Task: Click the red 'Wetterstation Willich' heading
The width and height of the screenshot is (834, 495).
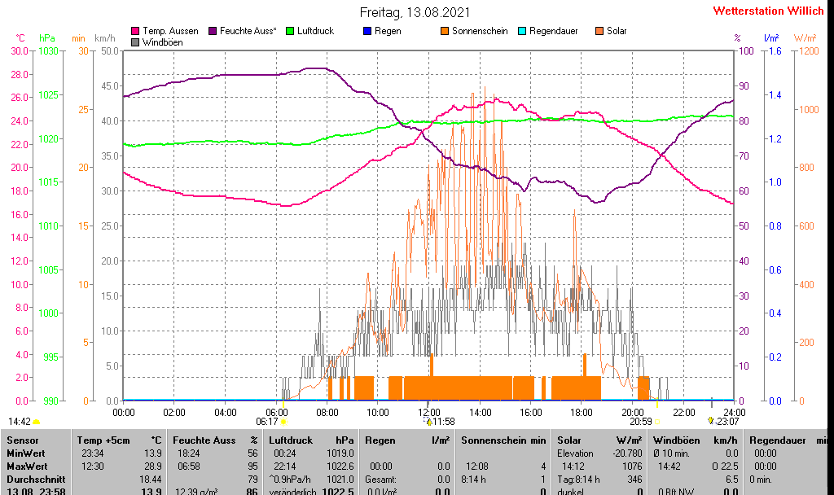Action: coord(768,11)
